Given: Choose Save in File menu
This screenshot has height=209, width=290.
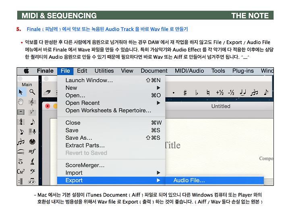Looking at the screenshot, I should [111, 130].
